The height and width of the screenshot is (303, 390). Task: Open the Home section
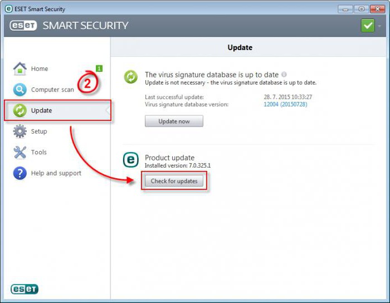[x=40, y=69]
